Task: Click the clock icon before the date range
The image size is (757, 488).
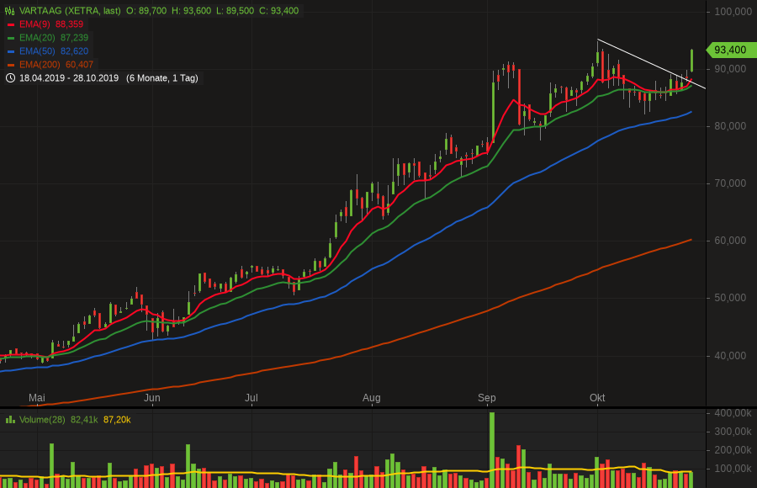Action: coord(10,78)
